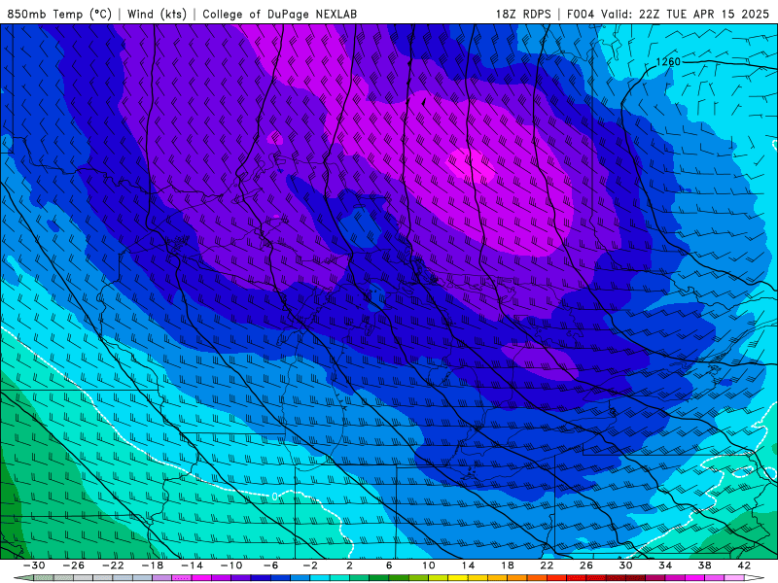Click the "-14" legend value
The width and height of the screenshot is (778, 583).
coord(192,566)
